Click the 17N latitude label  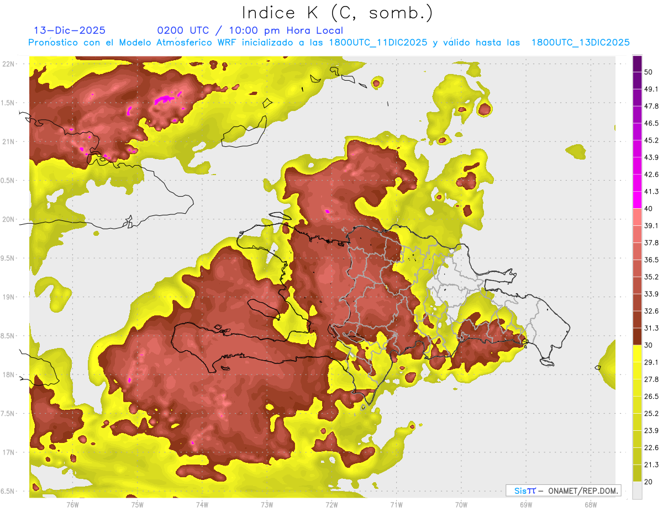click(x=9, y=452)
